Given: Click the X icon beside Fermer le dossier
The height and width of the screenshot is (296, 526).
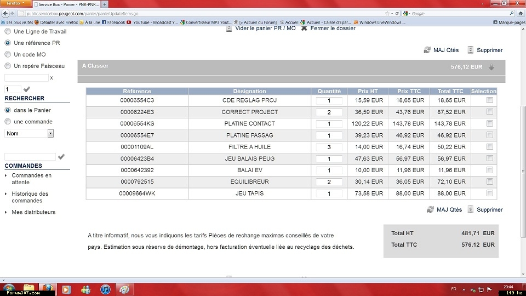Looking at the screenshot, I should pos(304,28).
